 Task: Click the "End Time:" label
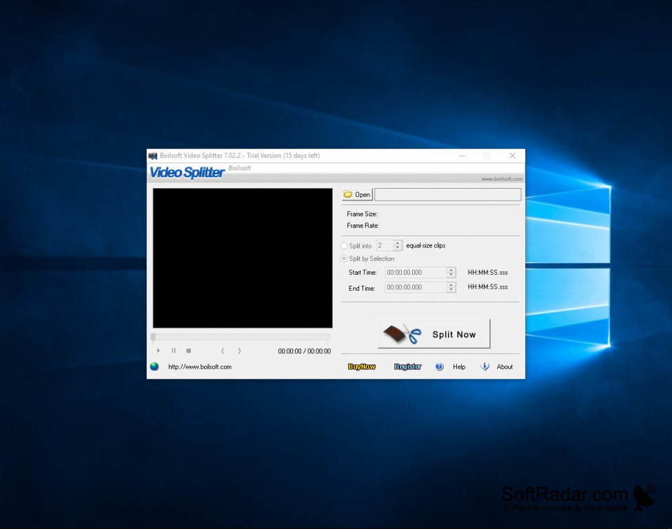coord(362,289)
